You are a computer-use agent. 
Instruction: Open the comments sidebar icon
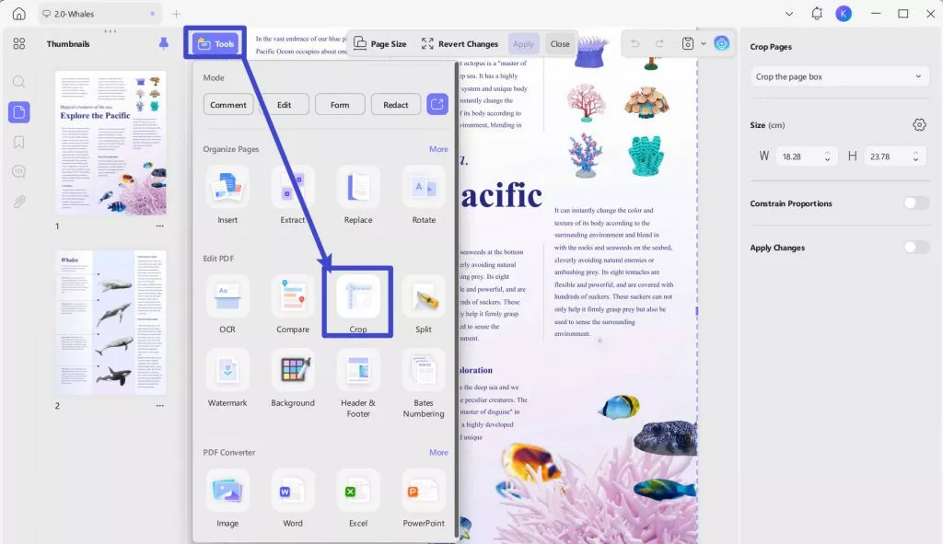click(19, 171)
